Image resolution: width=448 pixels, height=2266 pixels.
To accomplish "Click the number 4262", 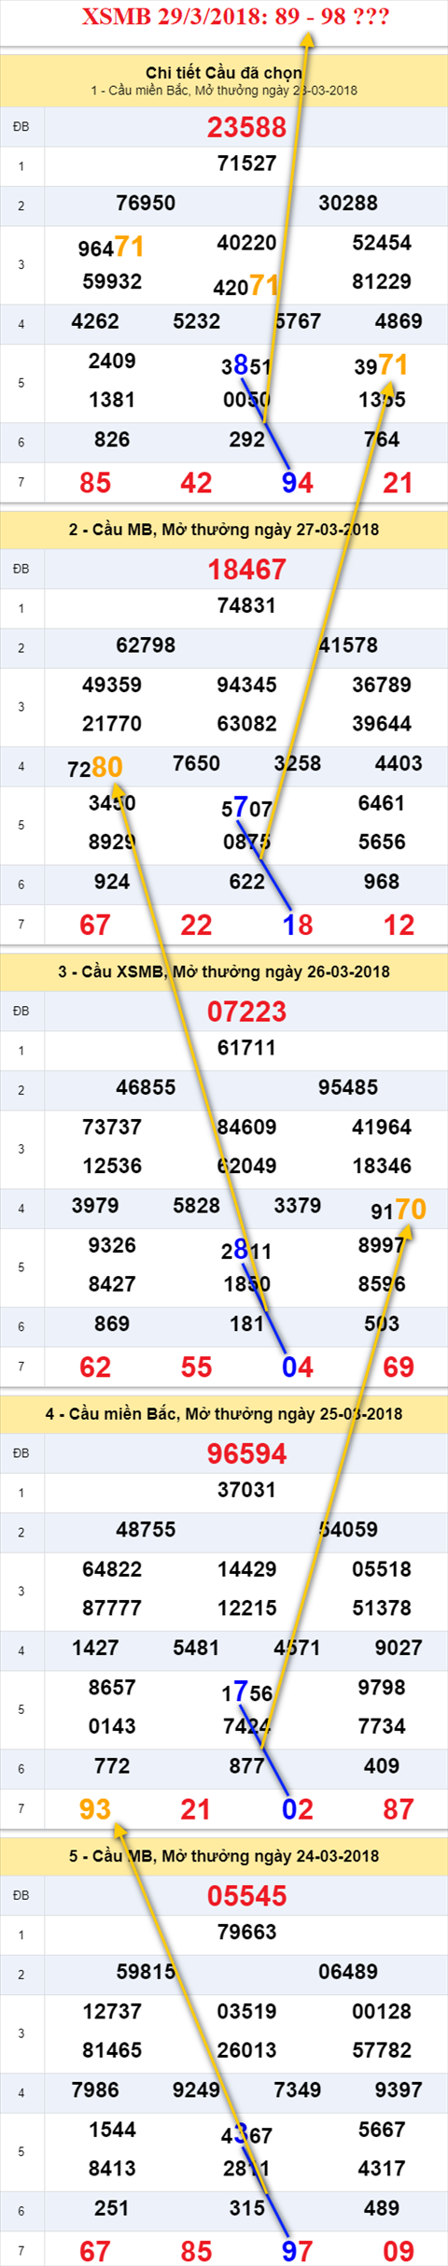I will pyautogui.click(x=95, y=321).
